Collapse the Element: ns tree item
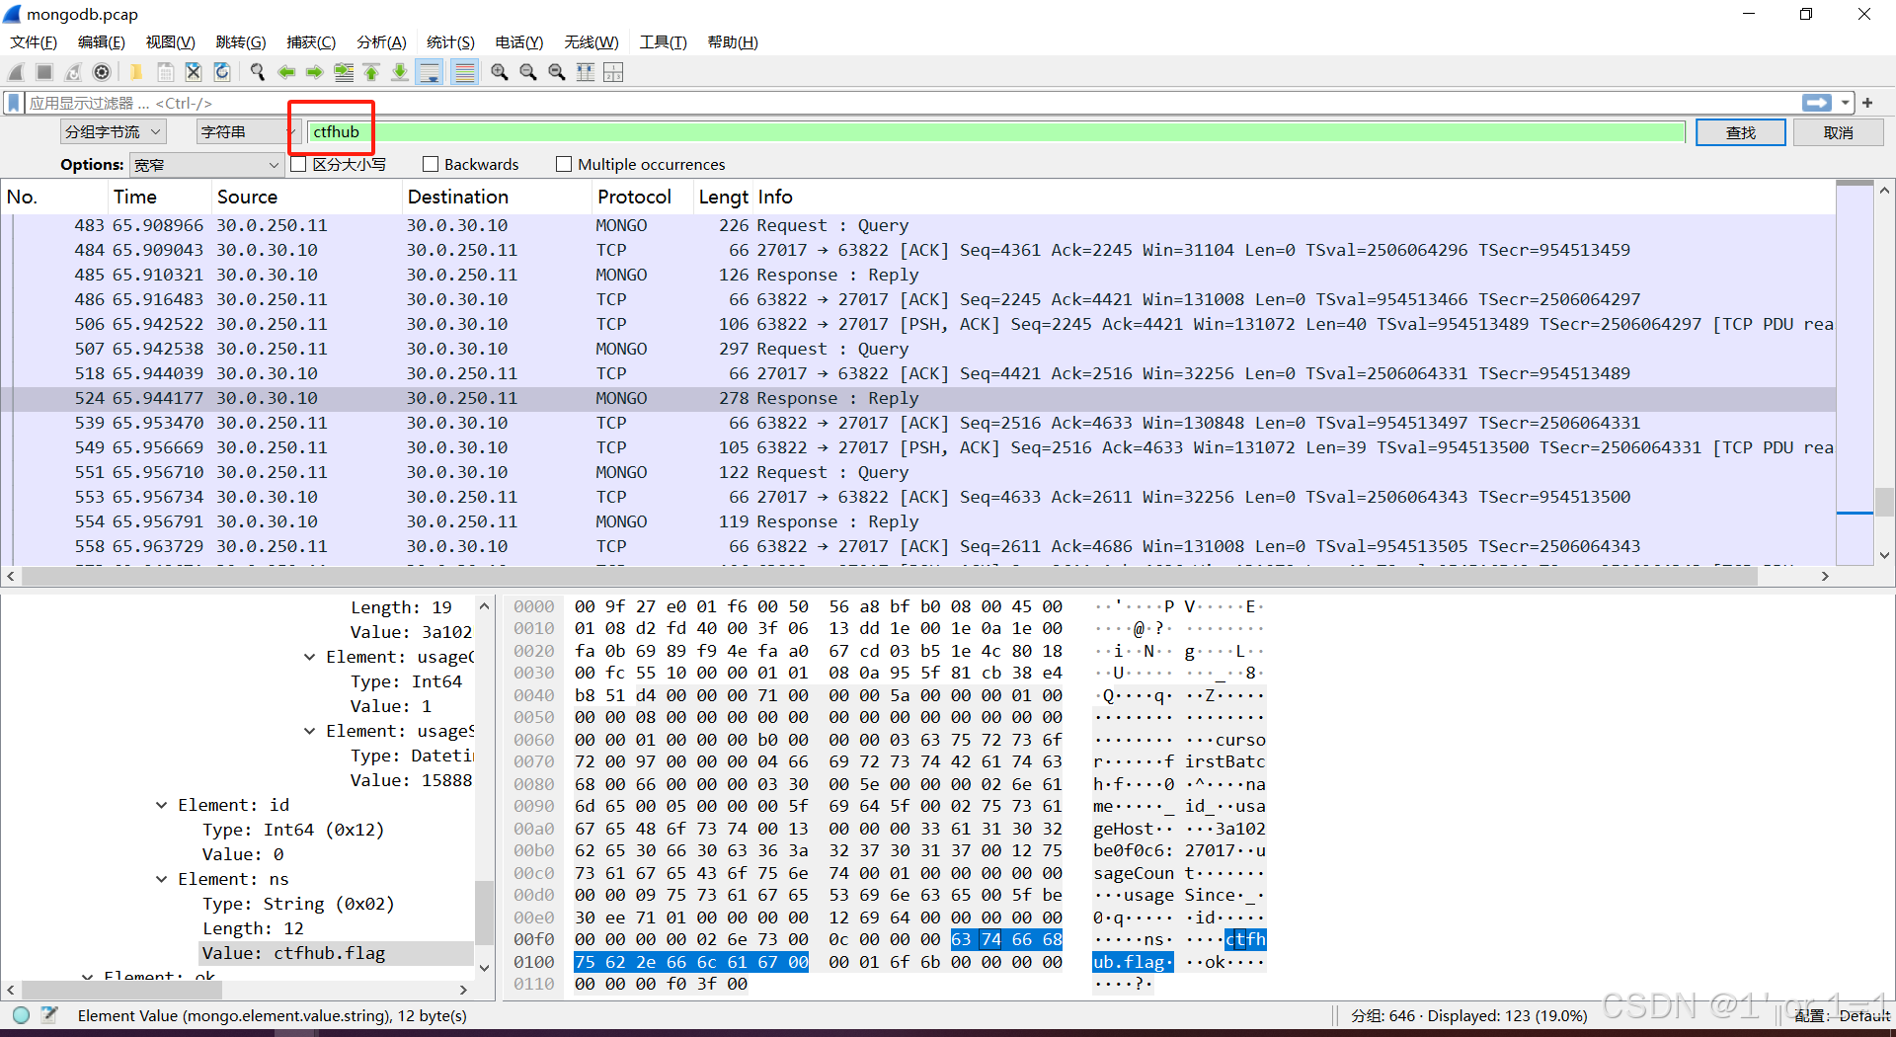Image resolution: width=1896 pixels, height=1037 pixels. coord(161,879)
